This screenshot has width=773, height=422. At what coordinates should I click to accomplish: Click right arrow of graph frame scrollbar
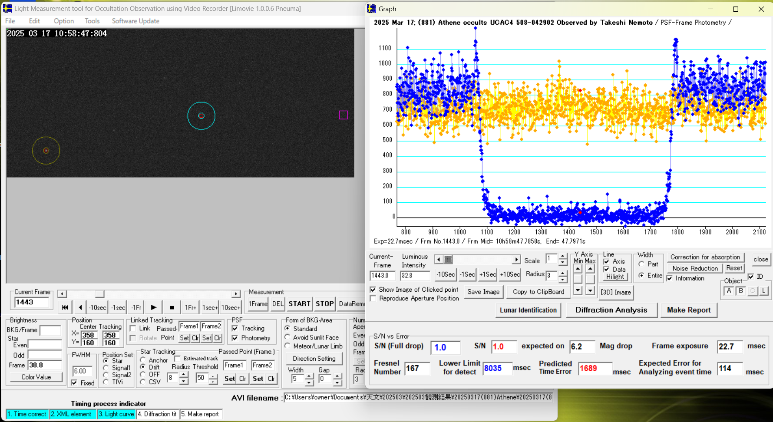coord(516,260)
